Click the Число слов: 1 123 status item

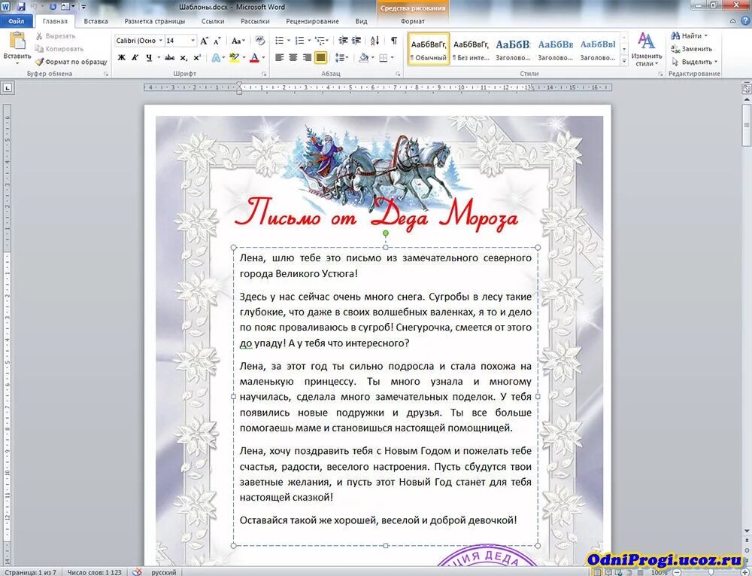pos(94,572)
